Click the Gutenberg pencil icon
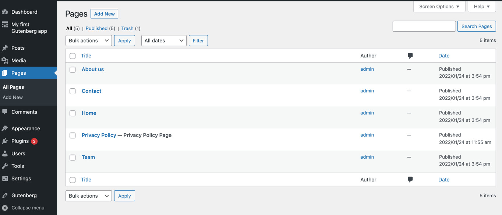502x215 pixels. 5,195
